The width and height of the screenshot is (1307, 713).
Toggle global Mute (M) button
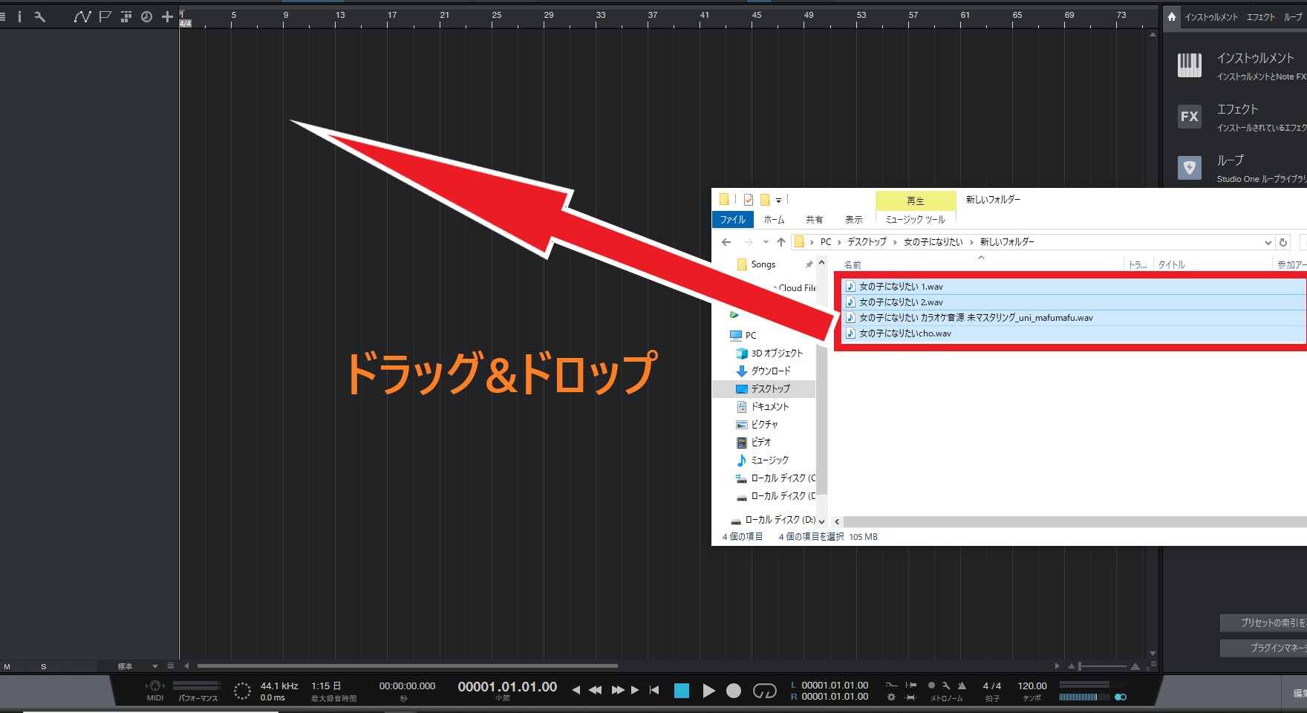7,667
